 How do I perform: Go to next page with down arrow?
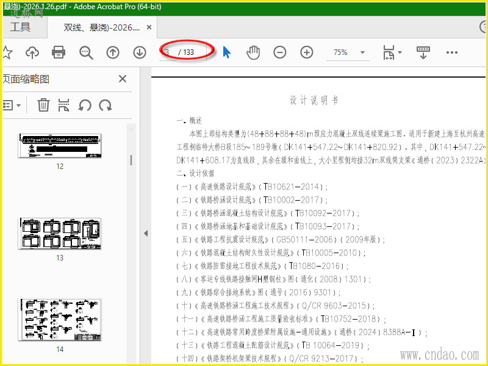(140, 52)
